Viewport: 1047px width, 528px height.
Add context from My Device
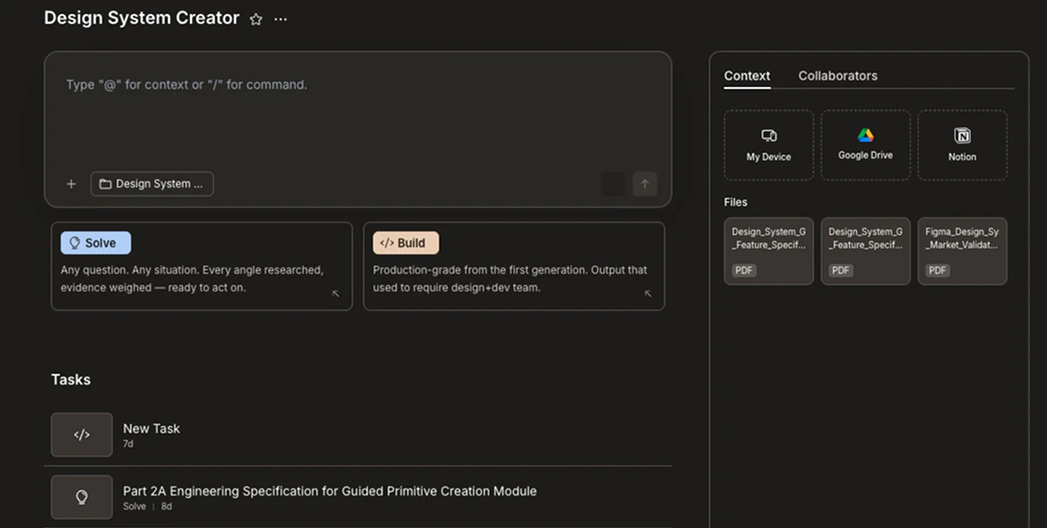pos(769,145)
